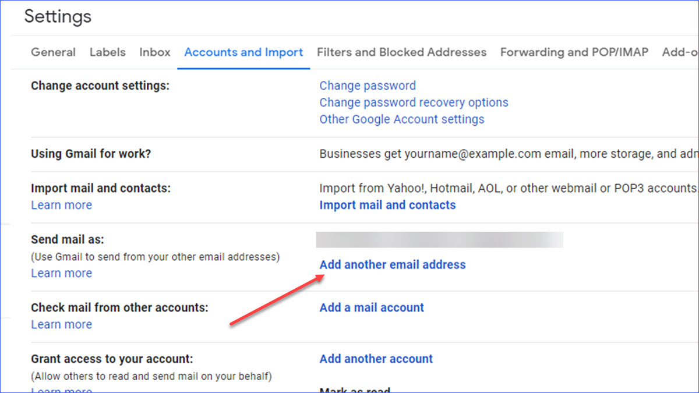Click Learn more for checking other accounts

[61, 324]
